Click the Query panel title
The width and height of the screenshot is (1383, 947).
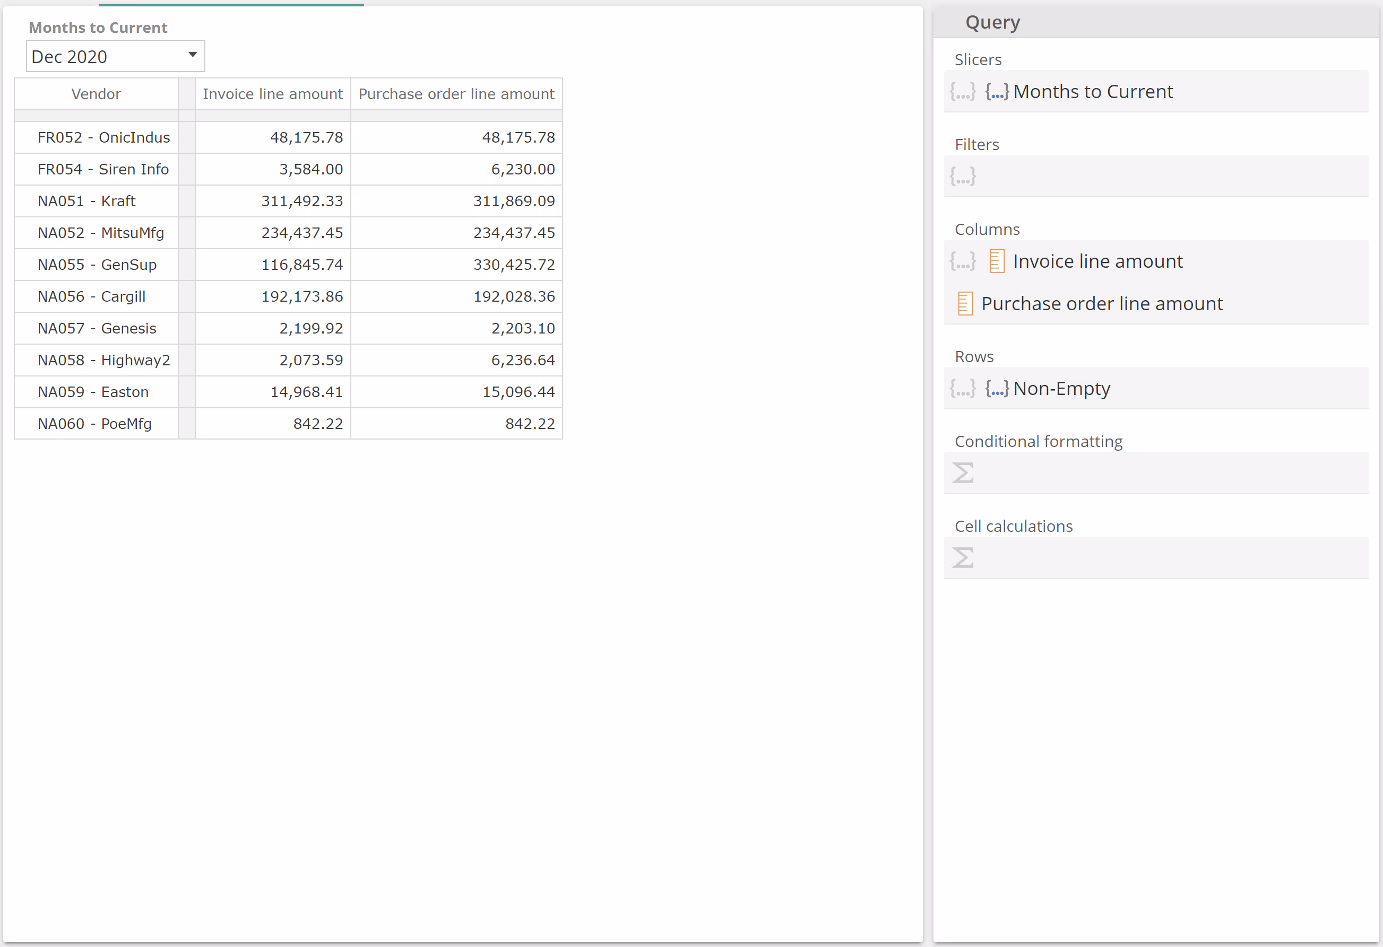(x=992, y=23)
